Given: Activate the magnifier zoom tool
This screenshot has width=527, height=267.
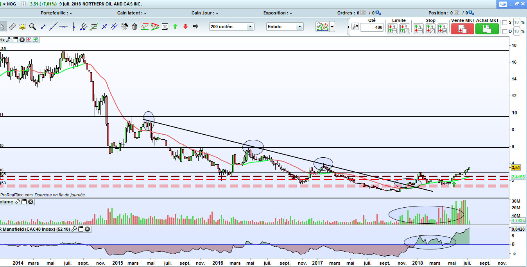Looking at the screenshot, I should (x=32, y=27).
